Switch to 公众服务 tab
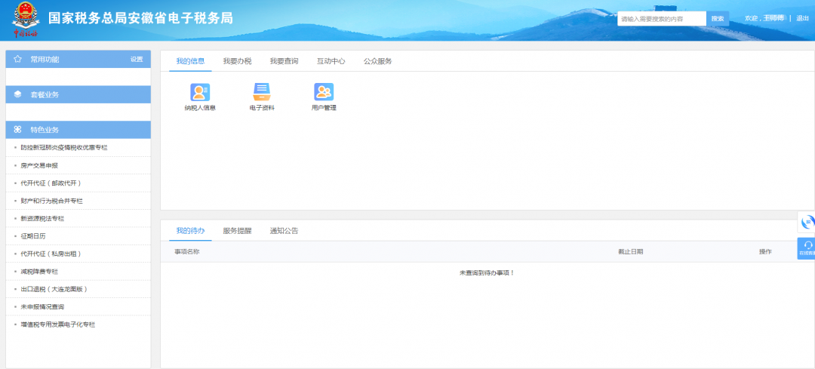This screenshot has height=369, width=815. pyautogui.click(x=377, y=61)
